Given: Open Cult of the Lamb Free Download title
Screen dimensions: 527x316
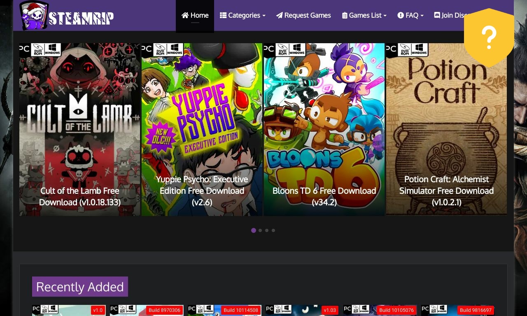Looking at the screenshot, I should click(80, 196).
